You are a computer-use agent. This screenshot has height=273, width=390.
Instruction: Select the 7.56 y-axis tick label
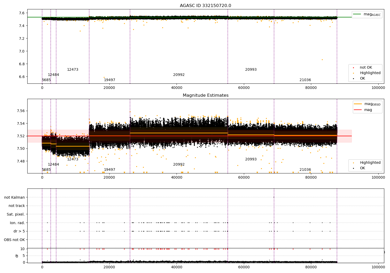point(21,111)
